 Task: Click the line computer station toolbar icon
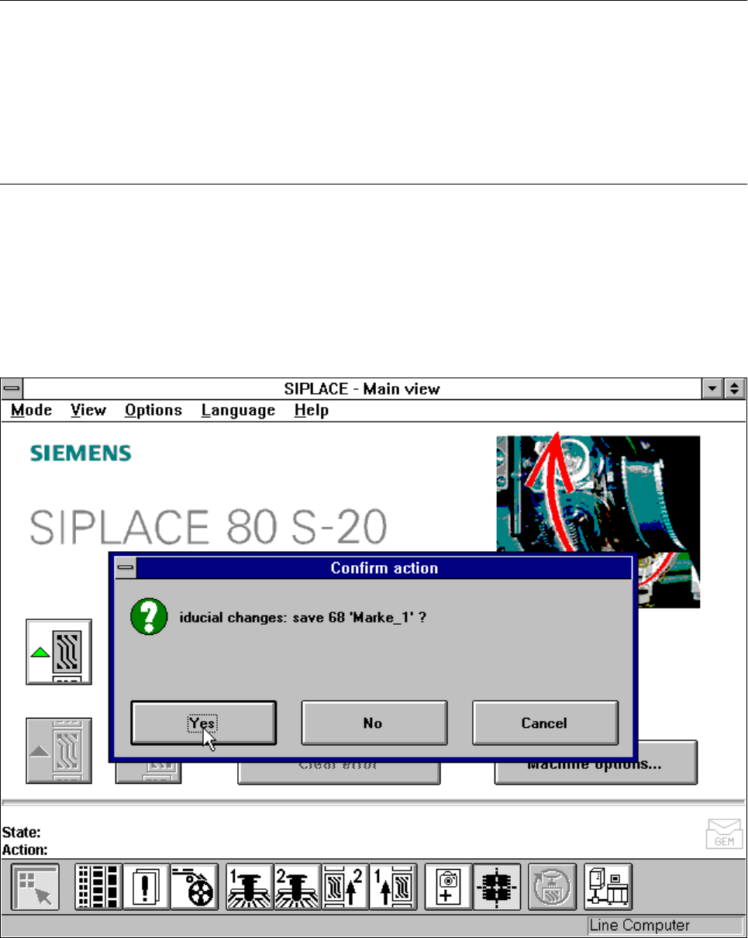(x=608, y=888)
